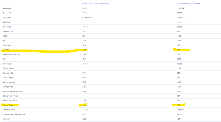Click Glenmark EVEBITDA value 6.13
This screenshot has height=122, width=221.
pos(178,50)
